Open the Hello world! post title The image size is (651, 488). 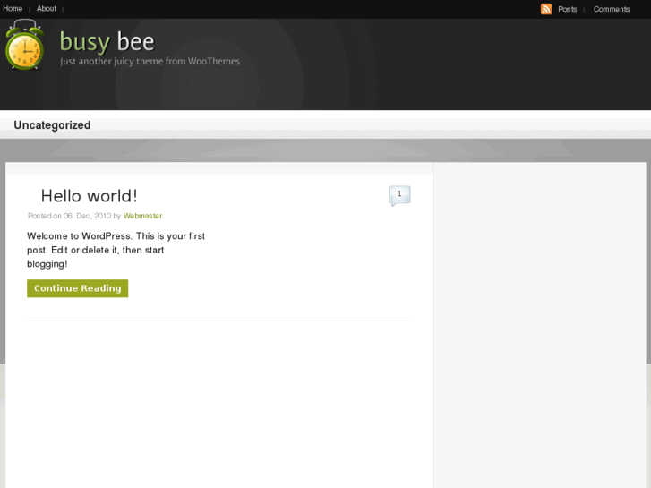[x=89, y=196]
